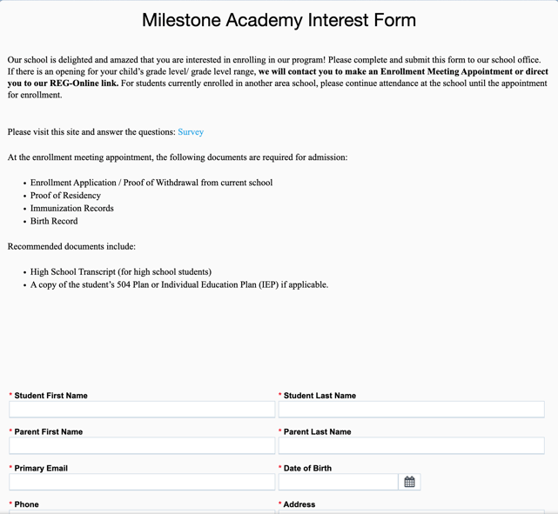Click the Student Last Name label

[319, 396]
